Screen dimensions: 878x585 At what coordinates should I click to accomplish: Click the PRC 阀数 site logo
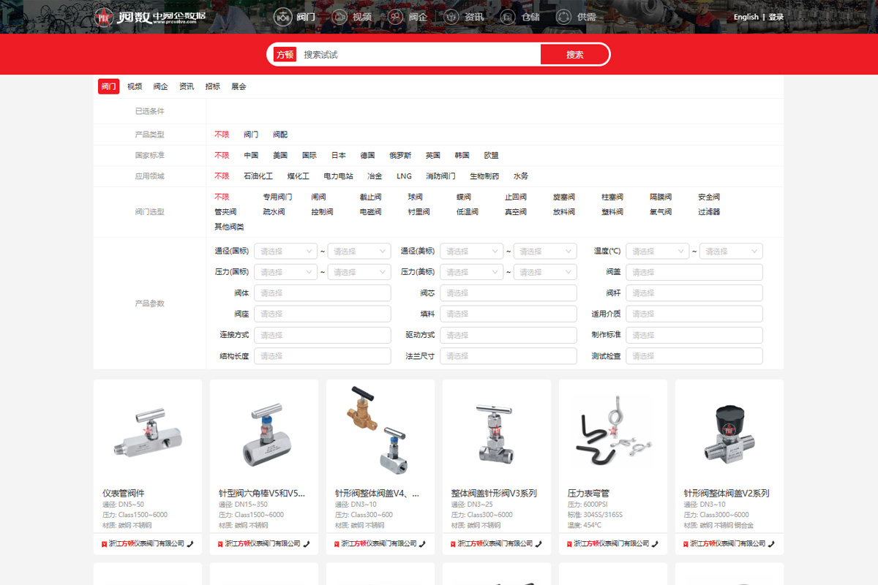pyautogui.click(x=150, y=16)
